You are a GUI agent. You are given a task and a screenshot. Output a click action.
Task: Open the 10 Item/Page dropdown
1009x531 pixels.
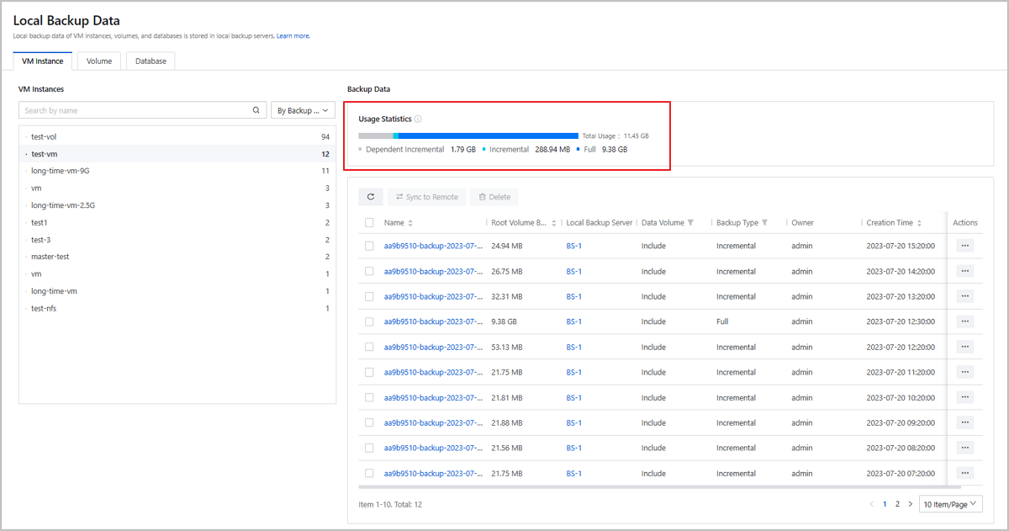click(x=950, y=504)
